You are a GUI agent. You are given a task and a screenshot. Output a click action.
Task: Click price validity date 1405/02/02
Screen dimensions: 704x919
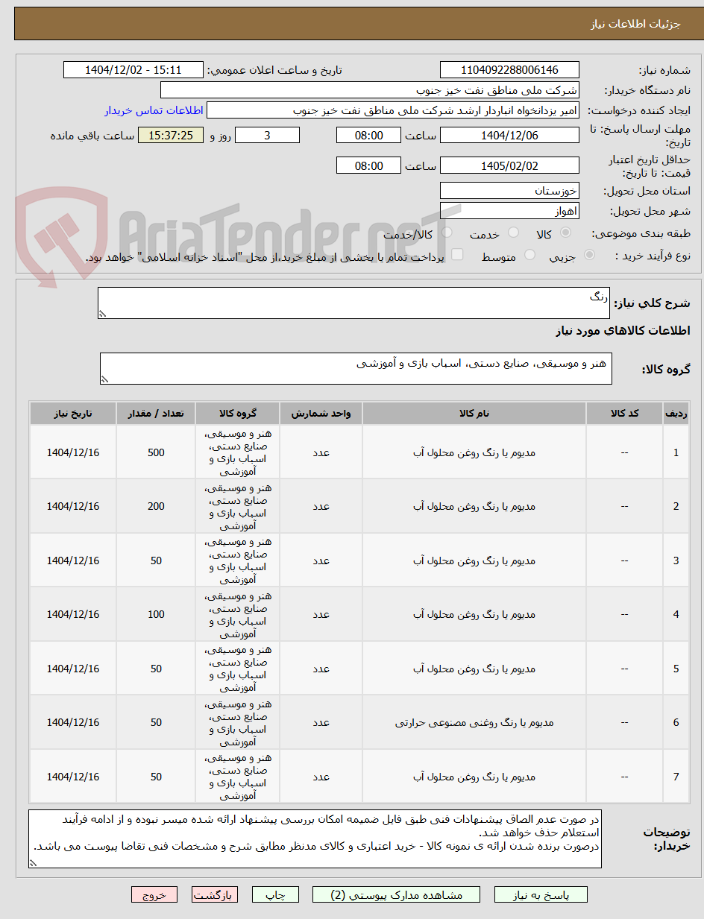(509, 165)
